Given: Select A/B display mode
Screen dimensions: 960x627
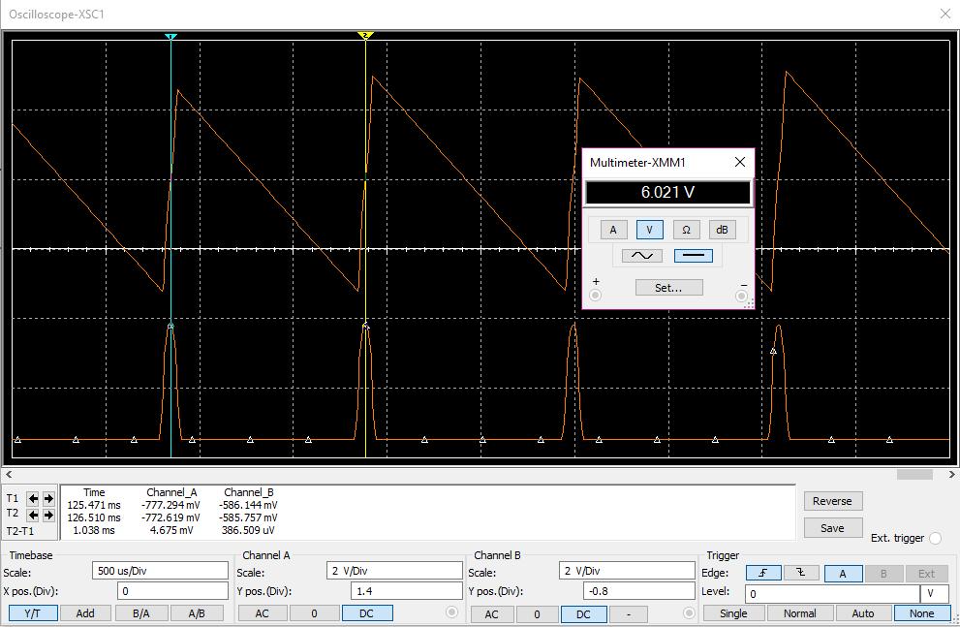Looking at the screenshot, I should click(197, 612).
